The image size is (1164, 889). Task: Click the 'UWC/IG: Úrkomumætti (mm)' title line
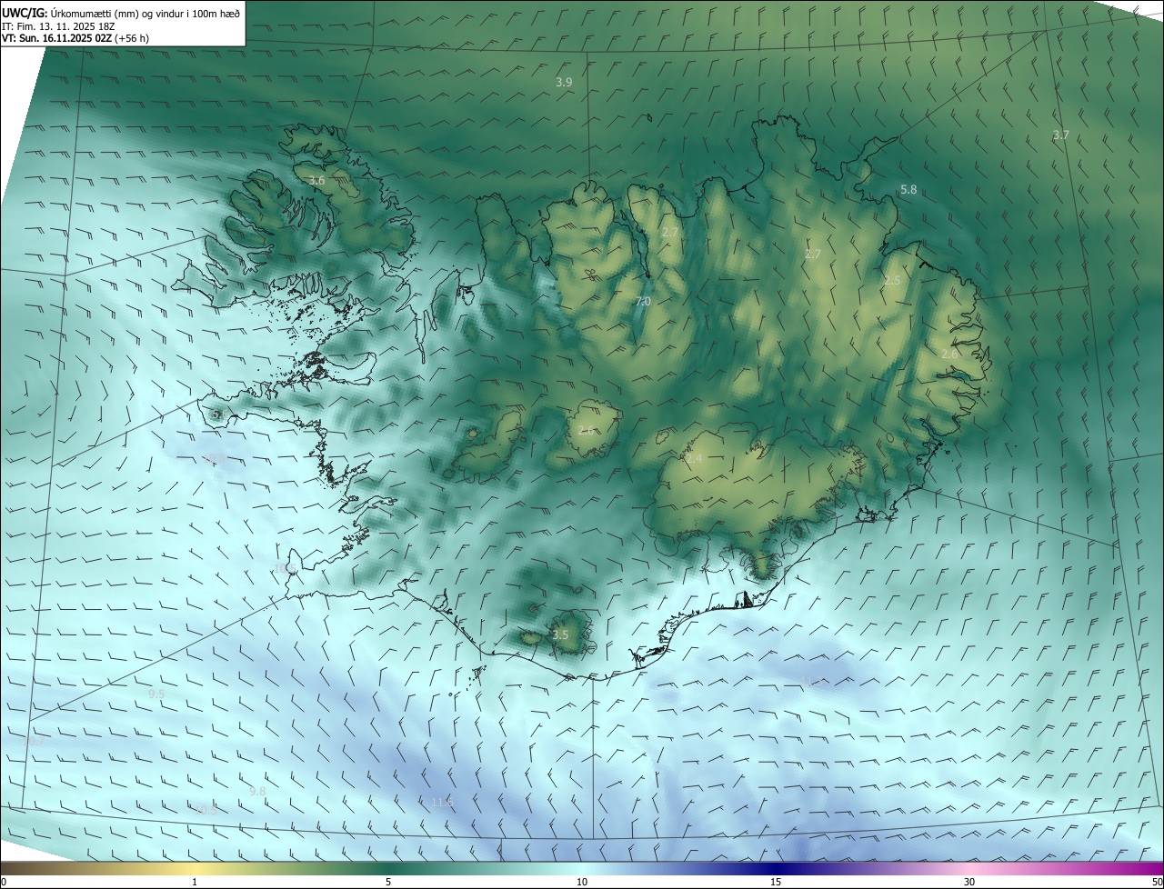tap(122, 13)
